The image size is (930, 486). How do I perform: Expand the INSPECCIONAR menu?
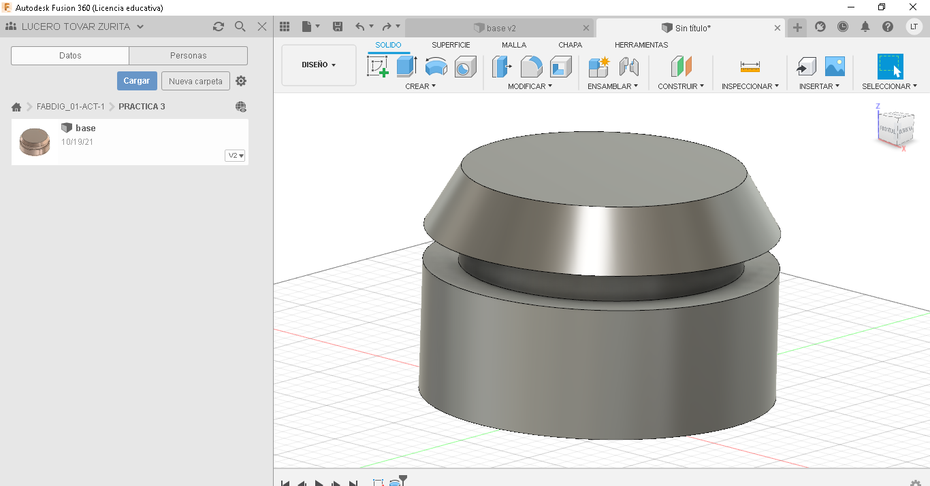click(x=750, y=86)
